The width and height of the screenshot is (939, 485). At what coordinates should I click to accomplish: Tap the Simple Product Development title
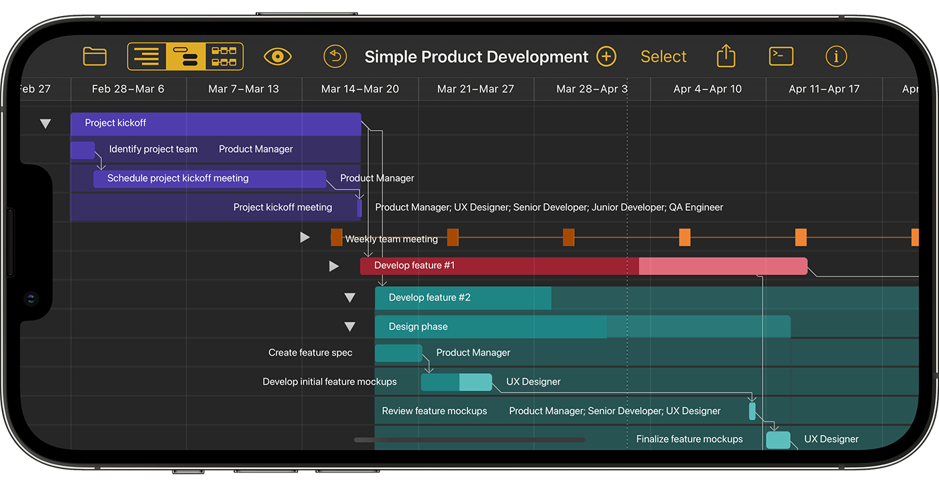476,57
